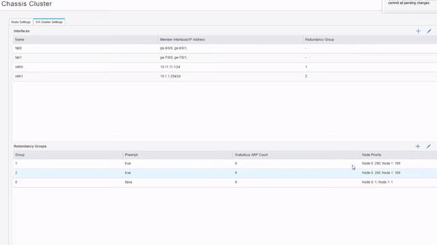Click reth0 Redundancy Group value 1

(306, 67)
